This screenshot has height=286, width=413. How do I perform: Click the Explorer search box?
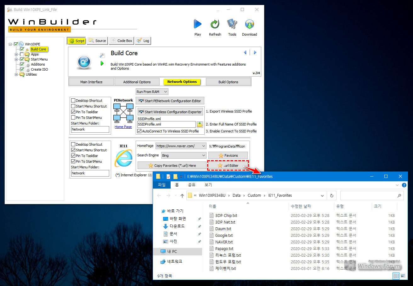coord(372,196)
